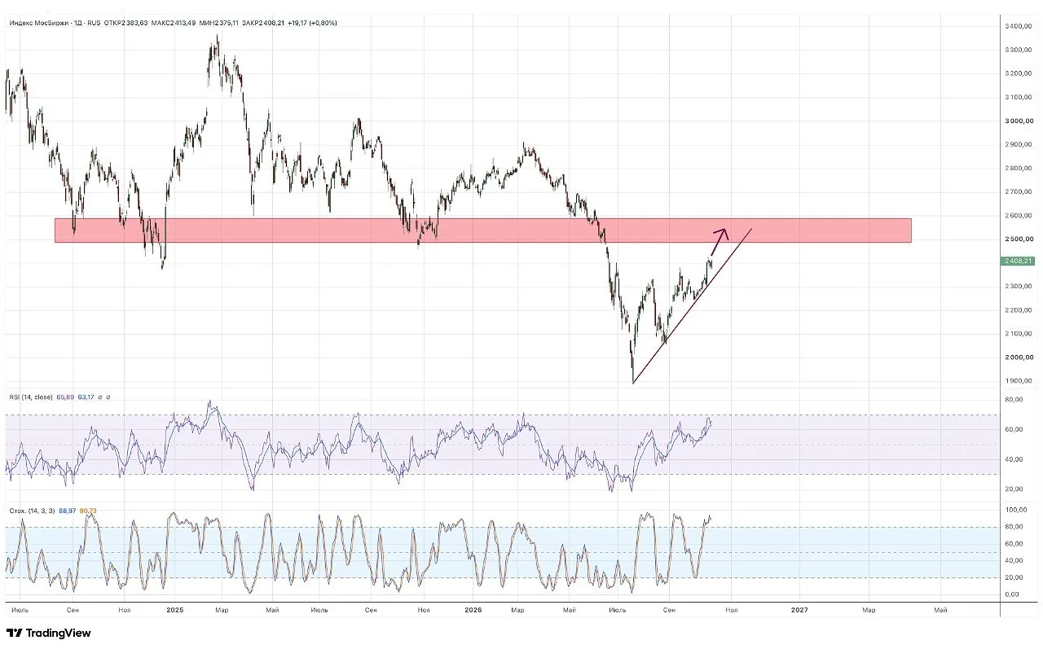This screenshot has height=649, width=1043.
Task: Select the red resistance zone rectangle
Action: pyautogui.click(x=482, y=230)
